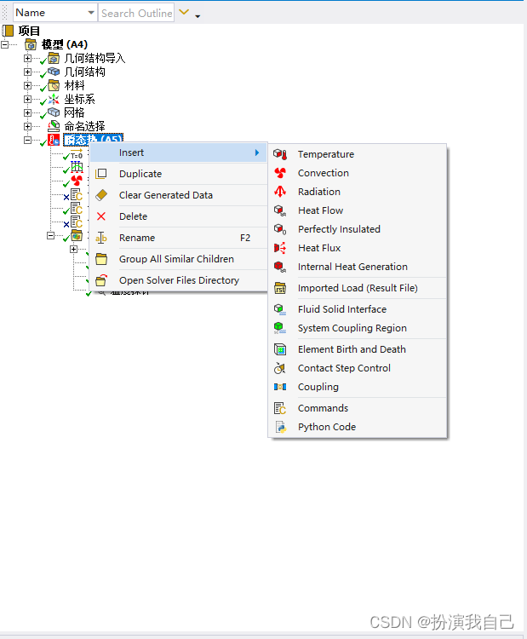Choose Clear Generated Data
Image resolution: width=527 pixels, height=639 pixels.
coord(166,195)
